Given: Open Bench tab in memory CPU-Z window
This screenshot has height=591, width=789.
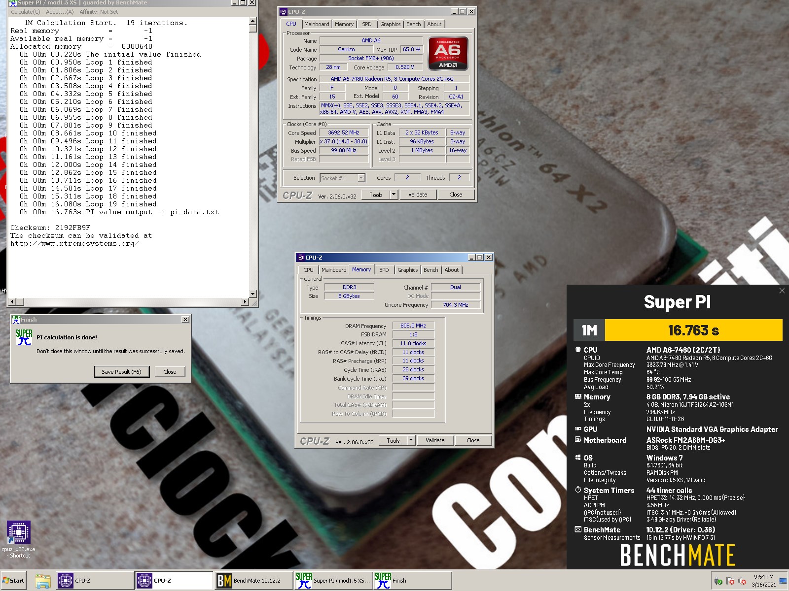Looking at the screenshot, I should (x=431, y=270).
